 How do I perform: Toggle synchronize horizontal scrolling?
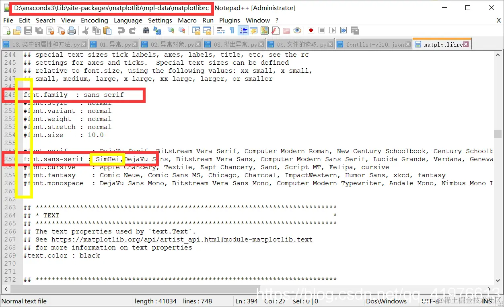point(207,31)
